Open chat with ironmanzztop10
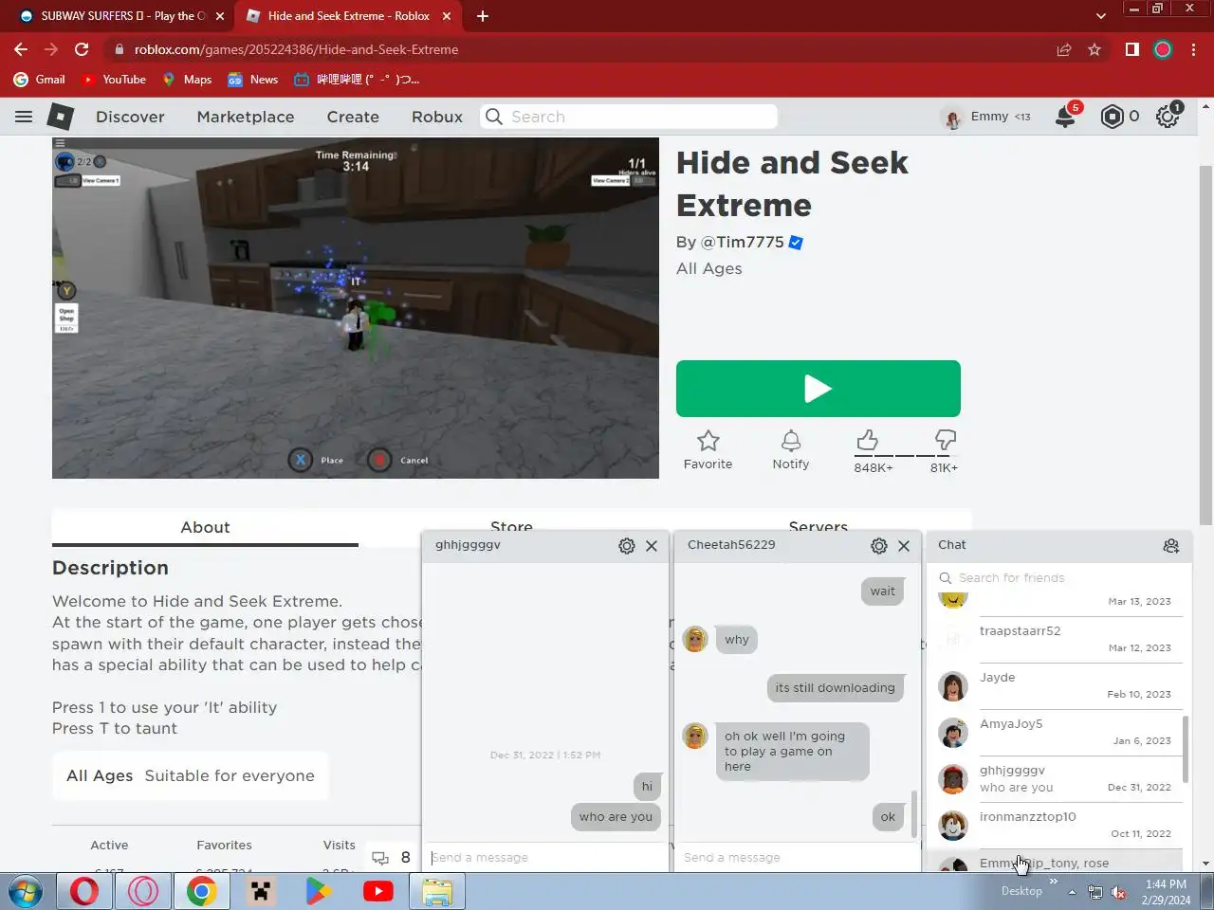The image size is (1214, 910). (x=1058, y=825)
